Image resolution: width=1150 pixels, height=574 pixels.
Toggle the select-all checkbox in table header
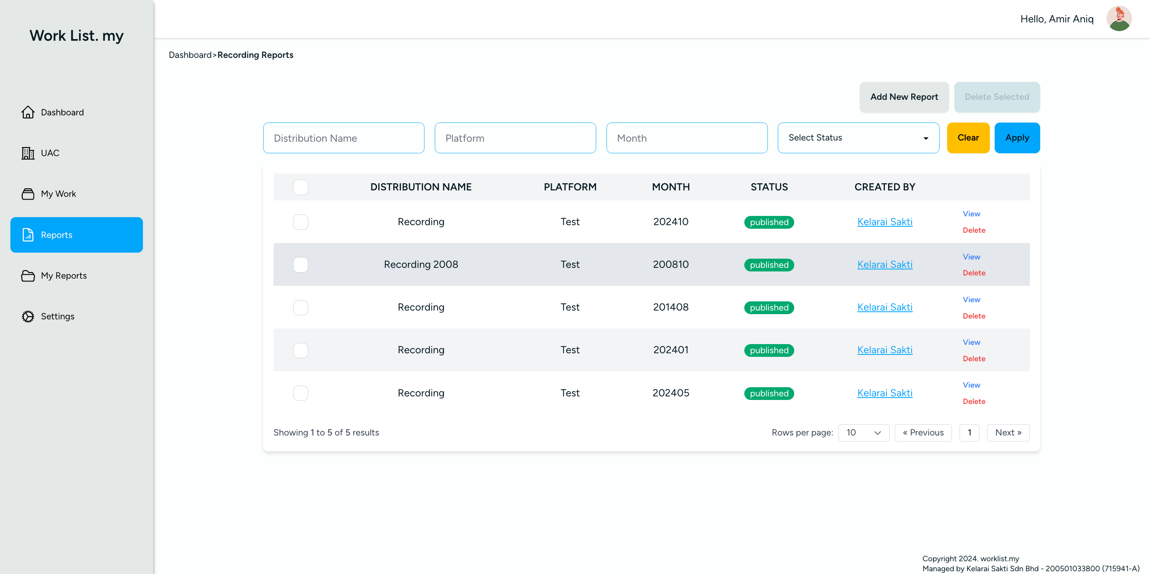tap(300, 187)
